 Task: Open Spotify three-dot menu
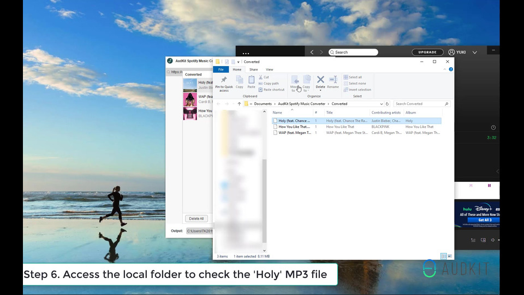click(x=246, y=54)
